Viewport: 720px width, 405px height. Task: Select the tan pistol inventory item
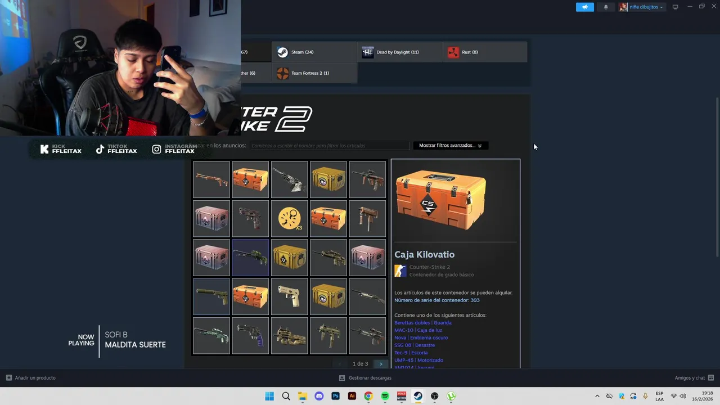(x=289, y=296)
